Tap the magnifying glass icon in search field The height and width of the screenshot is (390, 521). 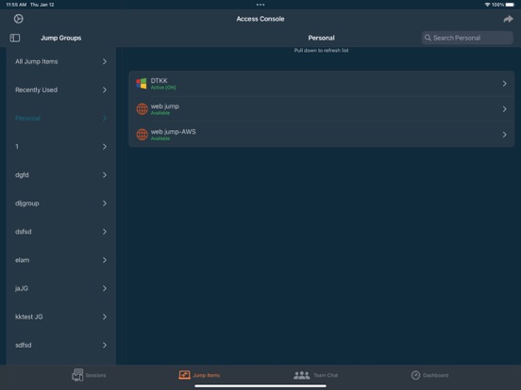428,38
